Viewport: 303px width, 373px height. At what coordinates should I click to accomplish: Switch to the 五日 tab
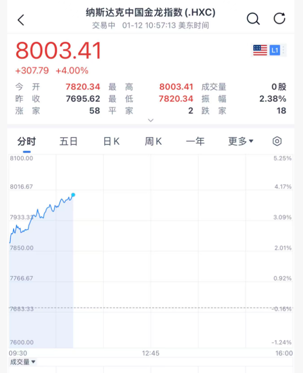(x=69, y=141)
